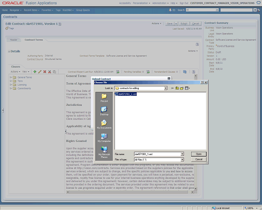Click the Cancel button beside Submit
Screen dimensions: 262x210
(x=196, y=24)
